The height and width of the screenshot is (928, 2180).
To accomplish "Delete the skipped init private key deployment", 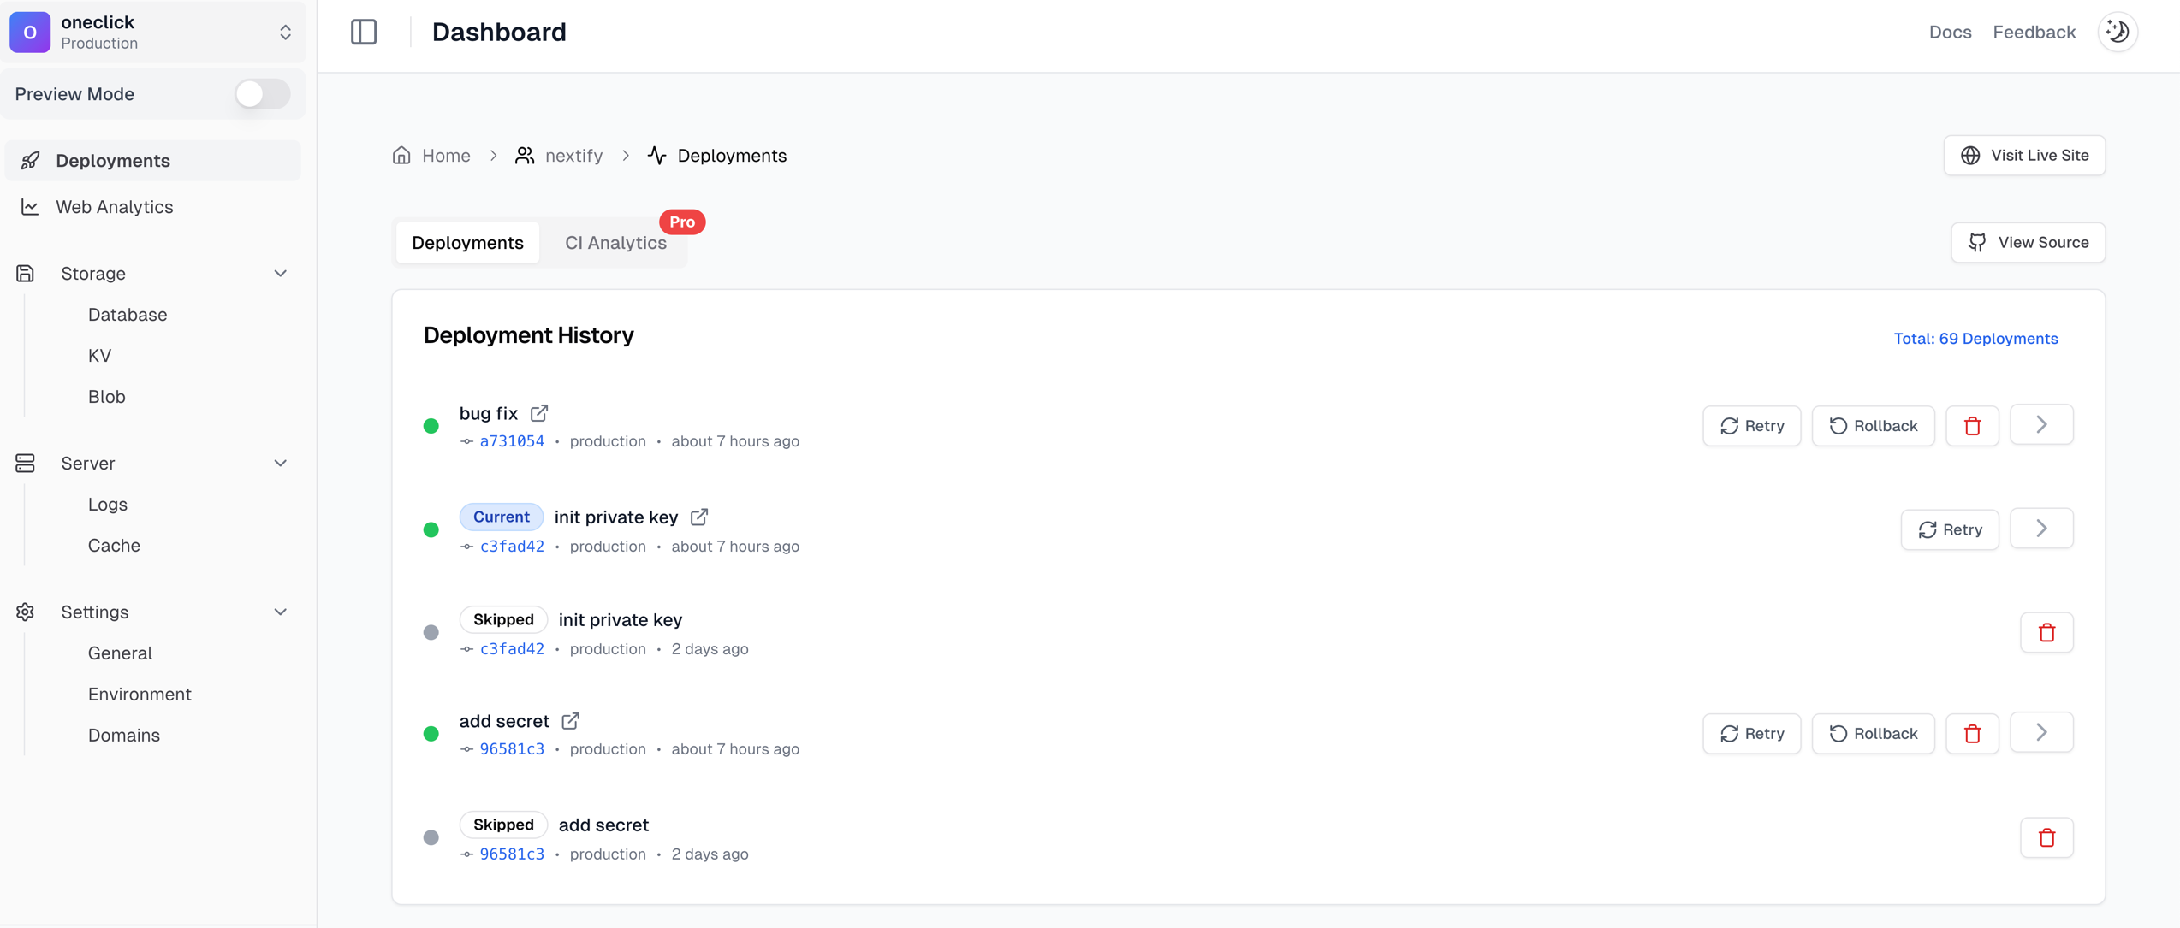I will (2046, 632).
